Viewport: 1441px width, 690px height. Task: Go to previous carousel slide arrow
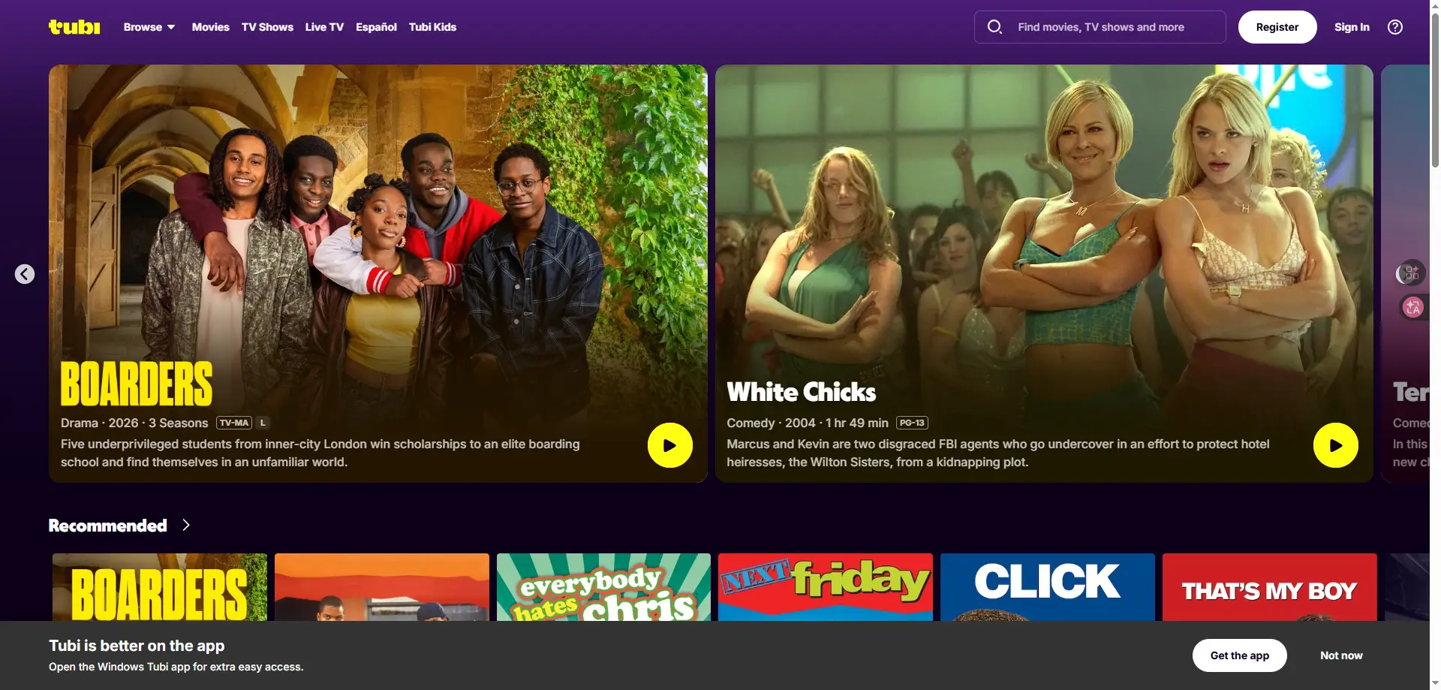point(25,274)
